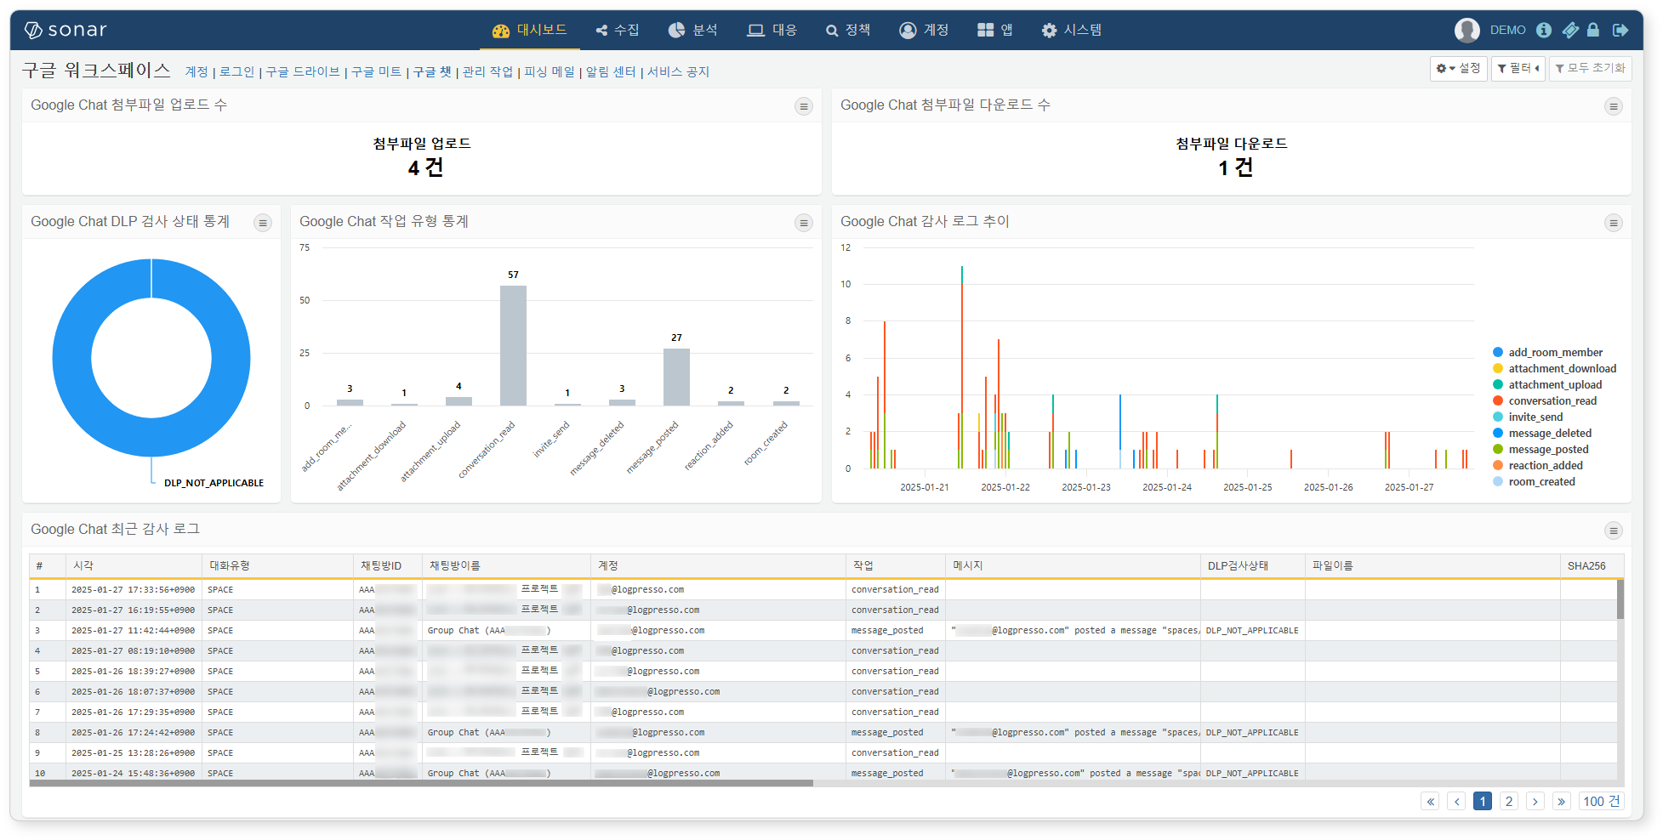Click the blue DLP donut ring
The image size is (1663, 840).
point(71,358)
